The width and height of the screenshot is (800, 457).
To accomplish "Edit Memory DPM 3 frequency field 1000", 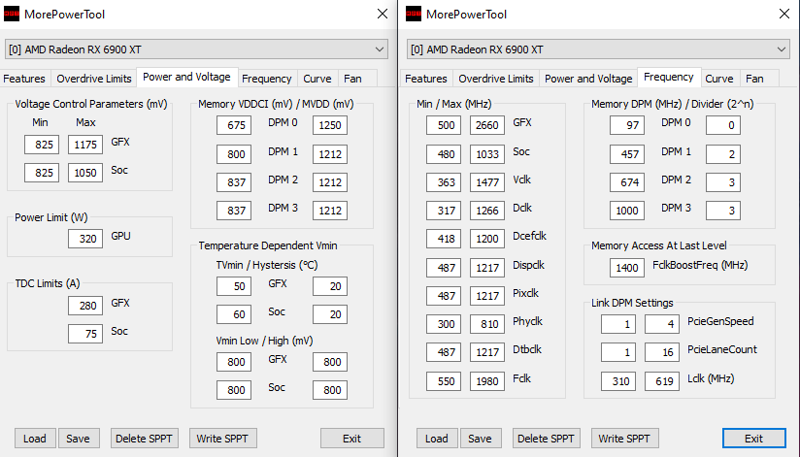I will (627, 211).
